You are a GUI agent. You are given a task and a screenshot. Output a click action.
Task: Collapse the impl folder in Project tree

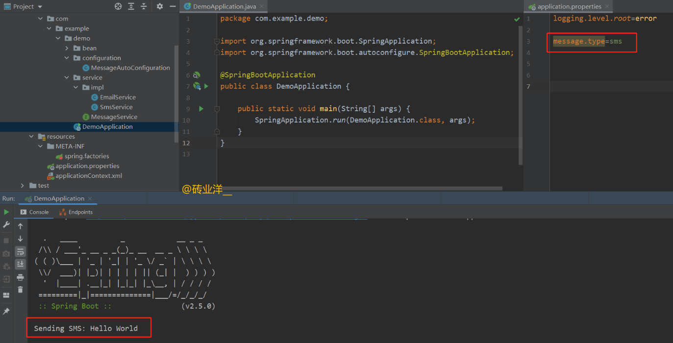coord(76,87)
